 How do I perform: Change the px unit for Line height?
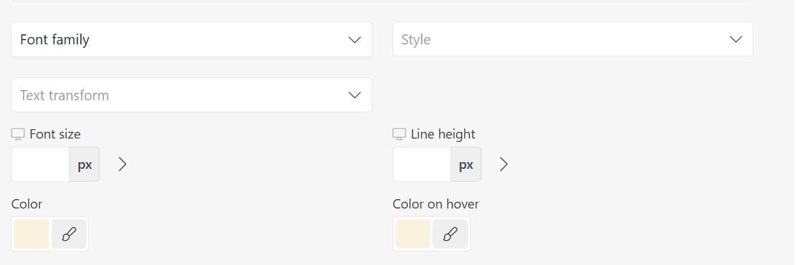coord(465,165)
